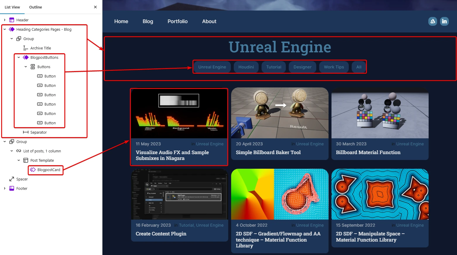The image size is (457, 255).
Task: Close the List View panel
Action: coord(95,7)
